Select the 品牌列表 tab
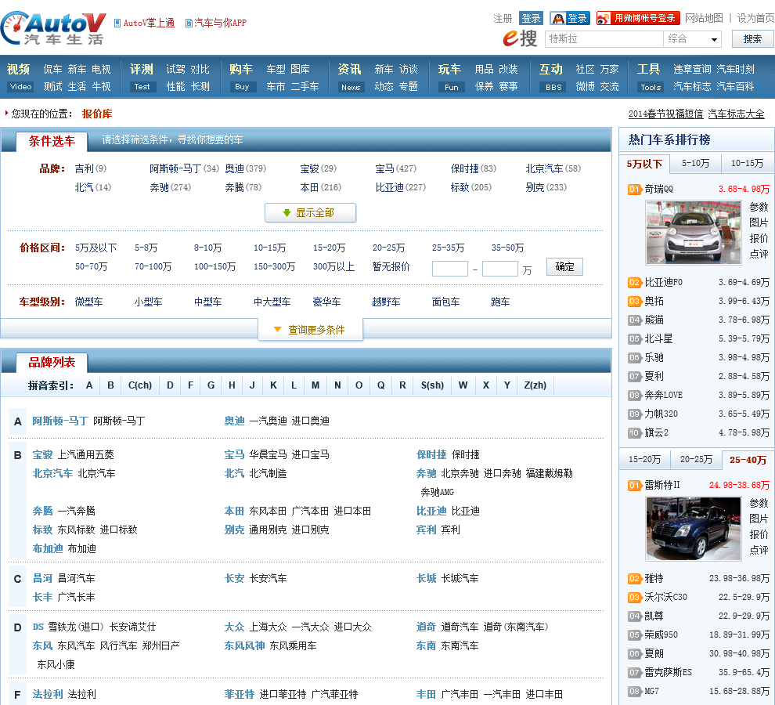Screen dimensions: 775x705 [x=52, y=363]
